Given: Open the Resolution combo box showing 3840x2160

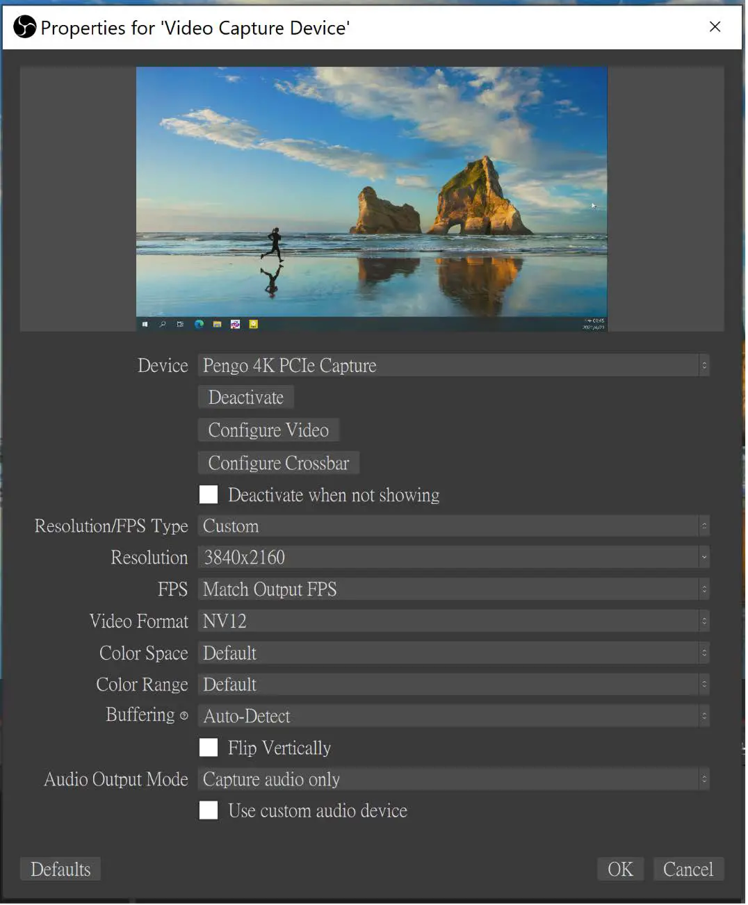Looking at the screenshot, I should pyautogui.click(x=454, y=558).
